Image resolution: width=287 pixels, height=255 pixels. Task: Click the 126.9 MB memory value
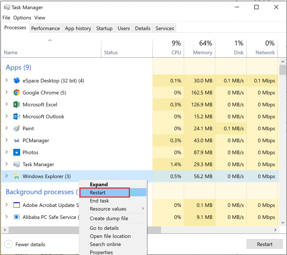tap(202, 105)
